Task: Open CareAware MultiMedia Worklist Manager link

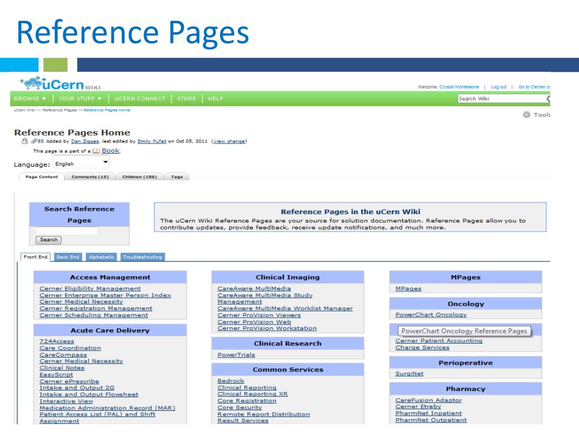Action: click(285, 309)
